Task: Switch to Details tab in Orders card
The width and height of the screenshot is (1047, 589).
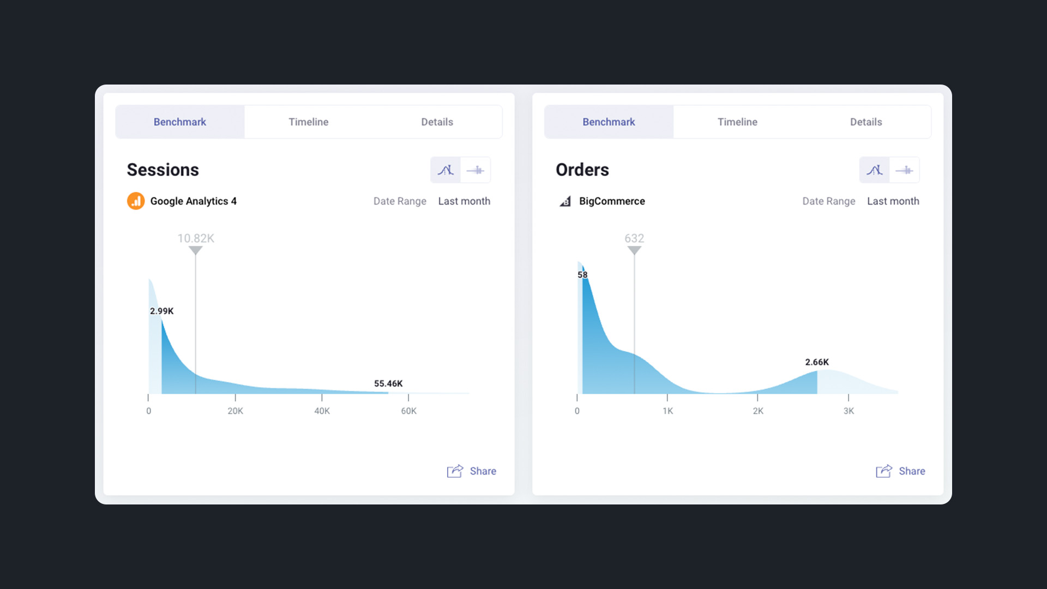Action: pos(866,122)
